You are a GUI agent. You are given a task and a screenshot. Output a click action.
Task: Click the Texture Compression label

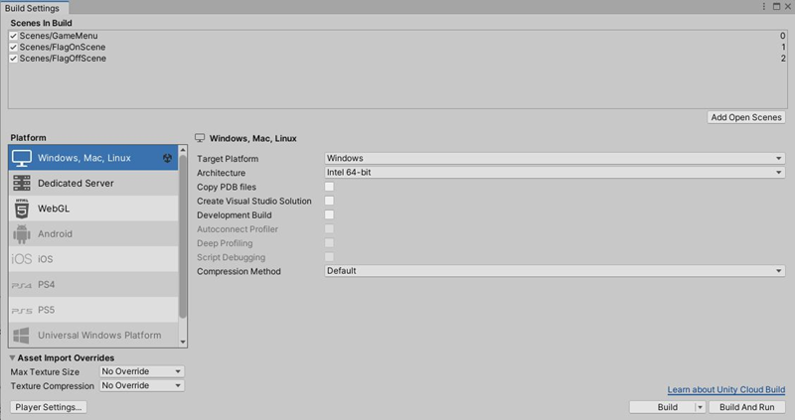(53, 386)
